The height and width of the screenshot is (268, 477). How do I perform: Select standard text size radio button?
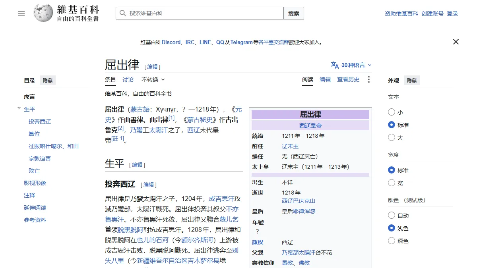[392, 125]
